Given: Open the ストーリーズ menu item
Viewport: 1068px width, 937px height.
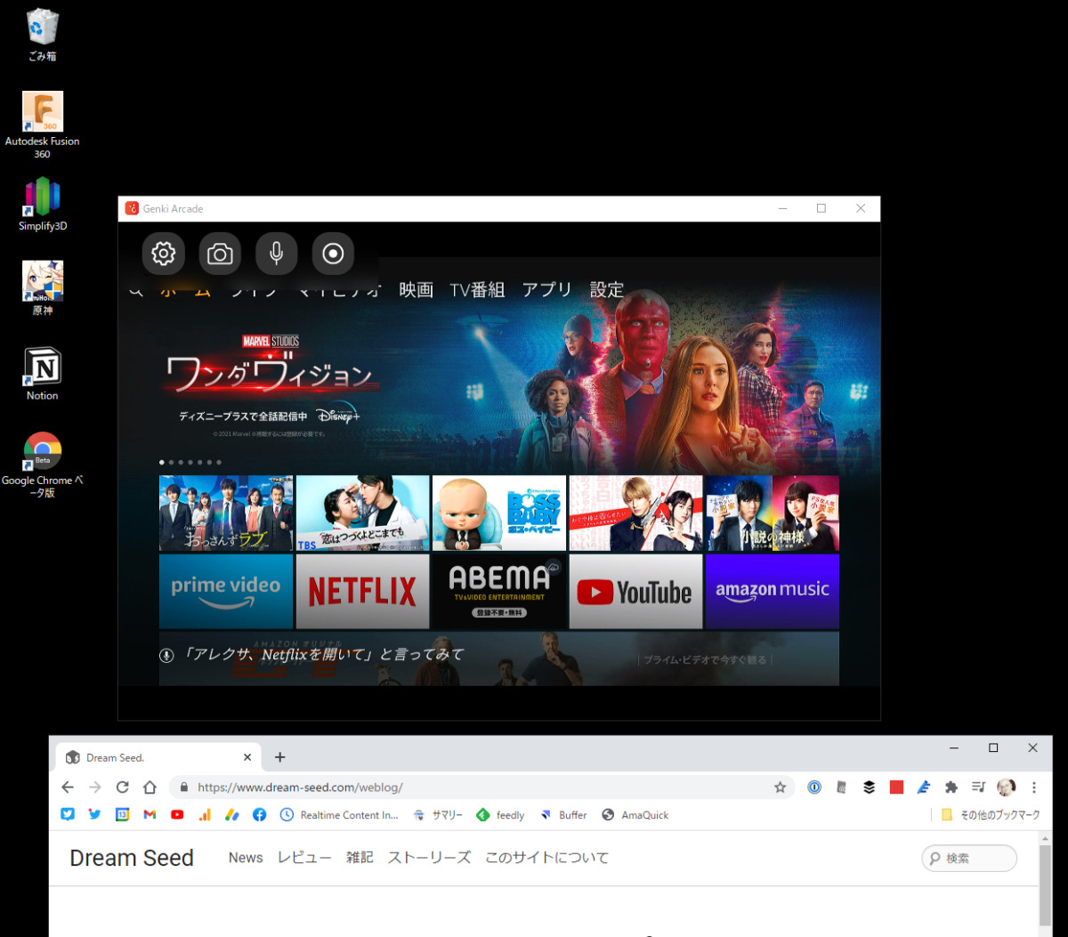Looking at the screenshot, I should [429, 858].
